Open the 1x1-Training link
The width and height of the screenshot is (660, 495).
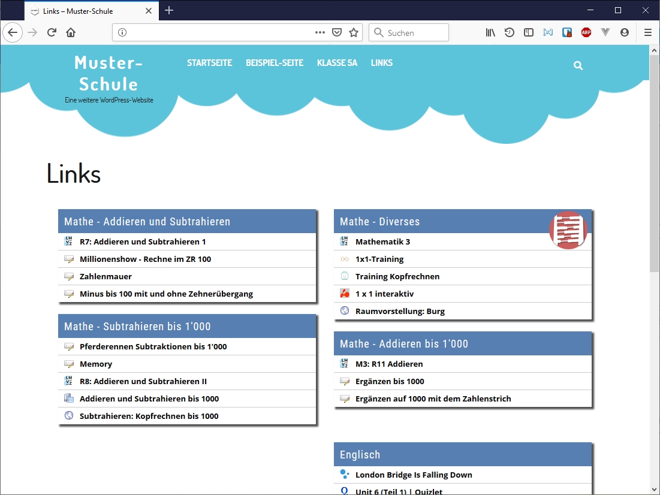[379, 259]
